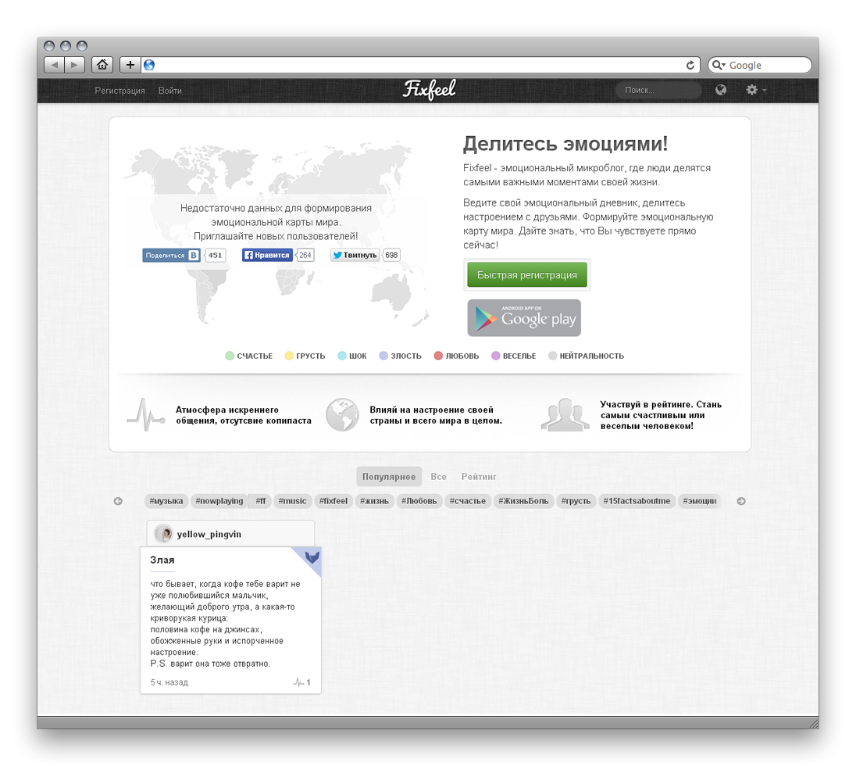Viewport: 856px width, 766px height.
Task: Click the Facebook like count 264
Action: pos(305,255)
